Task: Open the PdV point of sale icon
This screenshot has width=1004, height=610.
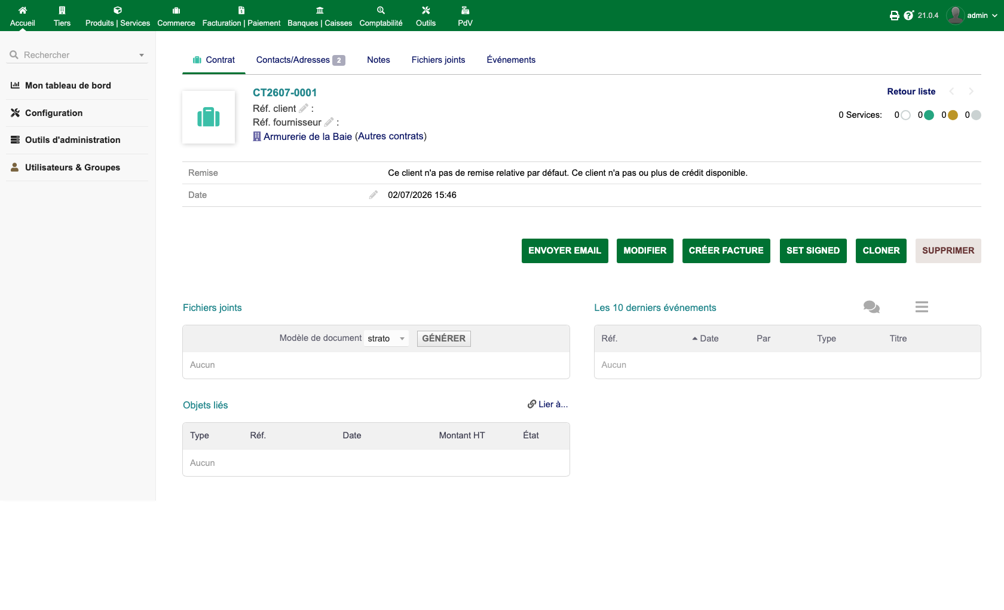Action: (465, 10)
